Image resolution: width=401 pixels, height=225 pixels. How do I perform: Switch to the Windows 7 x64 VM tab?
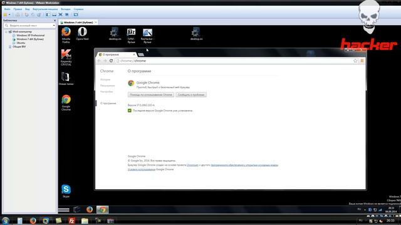(78, 22)
